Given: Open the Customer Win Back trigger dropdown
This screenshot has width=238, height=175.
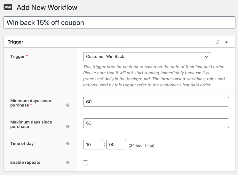Looking at the screenshot, I should 147,57.
